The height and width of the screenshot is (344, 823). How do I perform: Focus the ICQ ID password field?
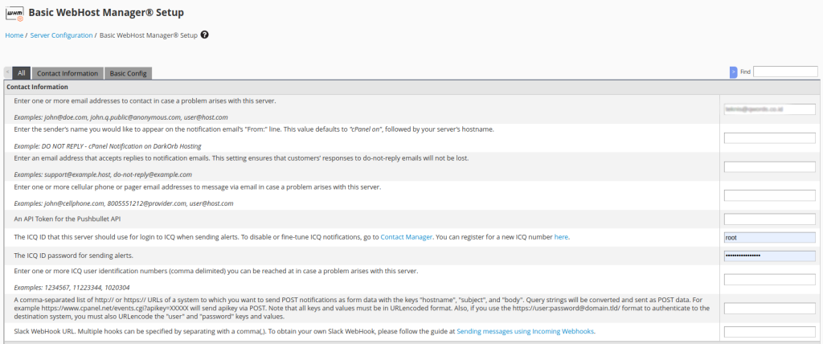click(x=769, y=256)
